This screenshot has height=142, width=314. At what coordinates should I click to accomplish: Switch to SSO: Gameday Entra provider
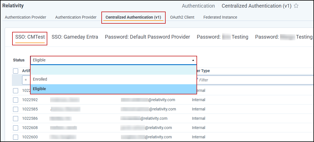pyautogui.click(x=75, y=37)
